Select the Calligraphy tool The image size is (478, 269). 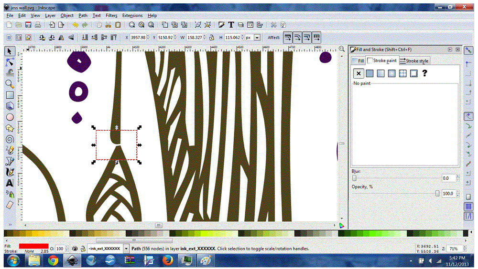tap(10, 172)
